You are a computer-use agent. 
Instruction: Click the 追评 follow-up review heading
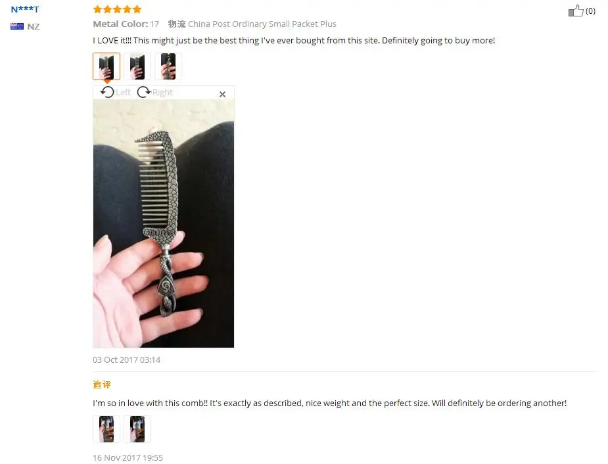(x=102, y=384)
